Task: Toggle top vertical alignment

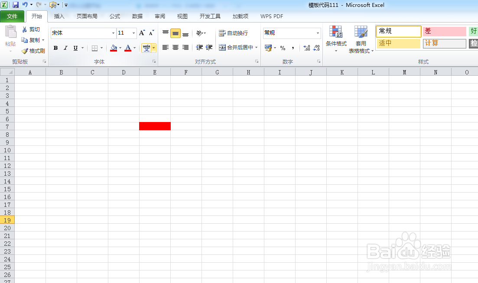Action: click(x=166, y=33)
